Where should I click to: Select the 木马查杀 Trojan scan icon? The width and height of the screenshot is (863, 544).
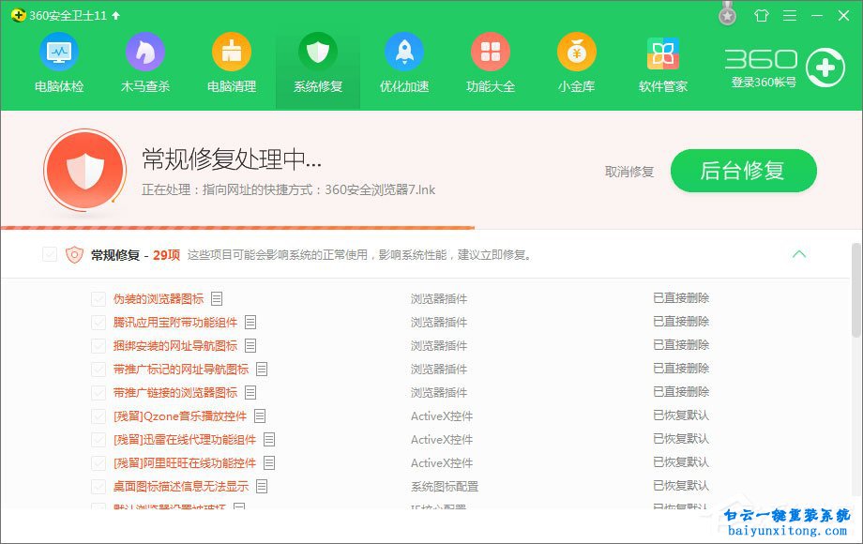(144, 64)
